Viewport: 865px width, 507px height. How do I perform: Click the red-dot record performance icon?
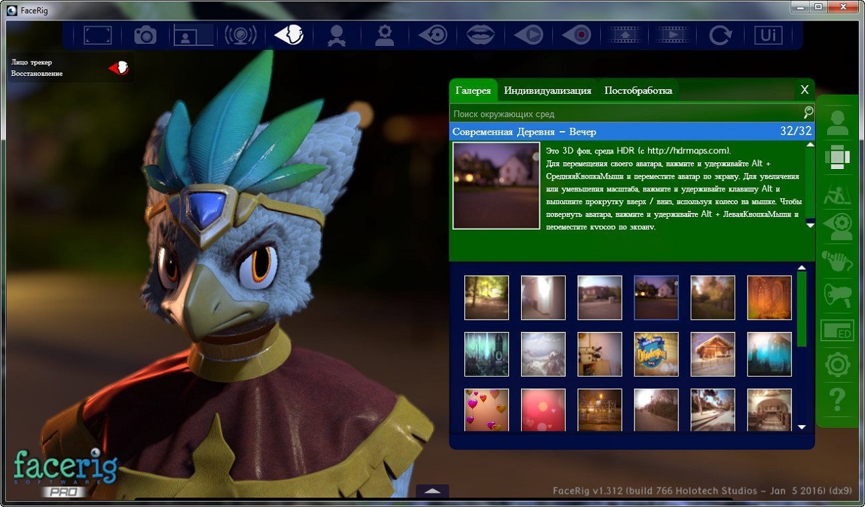tap(576, 35)
